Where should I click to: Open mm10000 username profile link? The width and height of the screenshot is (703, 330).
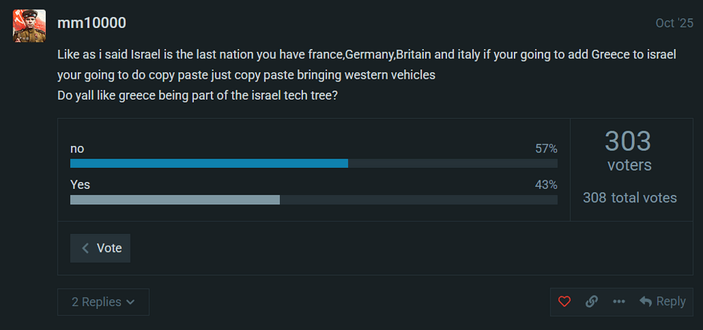[x=91, y=23]
